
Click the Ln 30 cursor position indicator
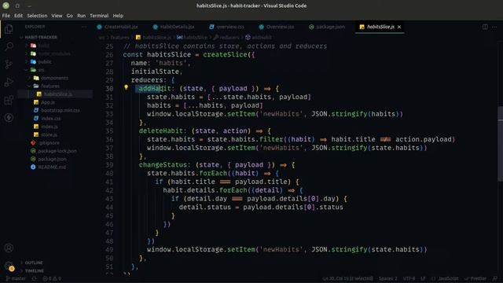pyautogui.click(x=347, y=278)
